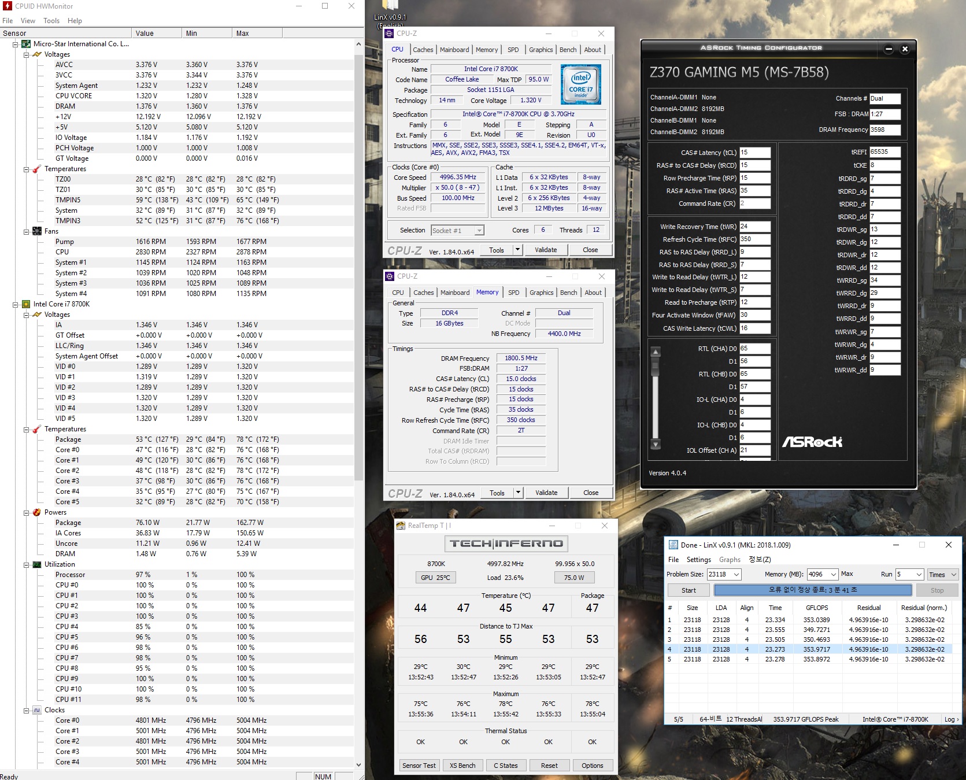Click the Sensor Test button in RealTemp
The image size is (966, 780).
click(x=419, y=766)
